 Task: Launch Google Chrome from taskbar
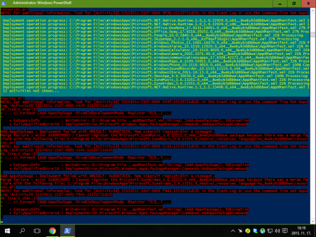tap(52, 231)
